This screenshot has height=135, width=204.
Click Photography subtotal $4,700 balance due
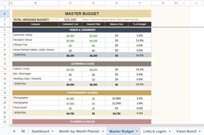point(117,113)
